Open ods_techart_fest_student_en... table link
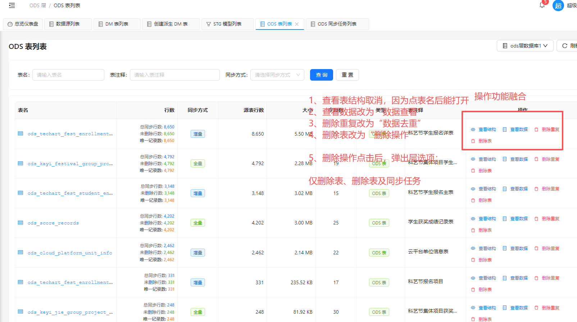 (70, 193)
